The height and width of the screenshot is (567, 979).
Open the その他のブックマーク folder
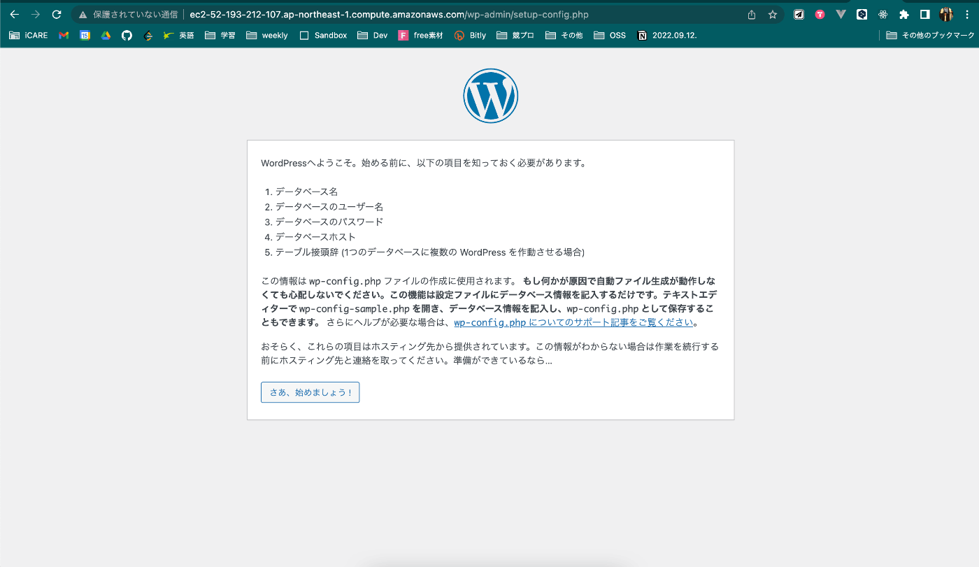click(930, 35)
